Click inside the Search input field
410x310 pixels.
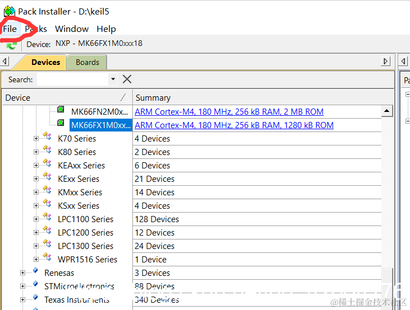coord(72,79)
